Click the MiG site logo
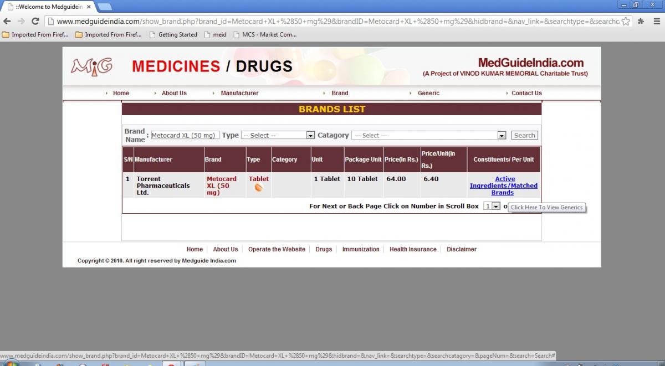665x366 pixels. point(91,66)
